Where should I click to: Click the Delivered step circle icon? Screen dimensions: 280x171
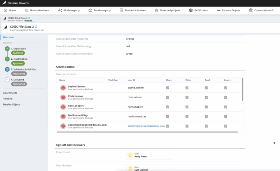(x=7, y=80)
